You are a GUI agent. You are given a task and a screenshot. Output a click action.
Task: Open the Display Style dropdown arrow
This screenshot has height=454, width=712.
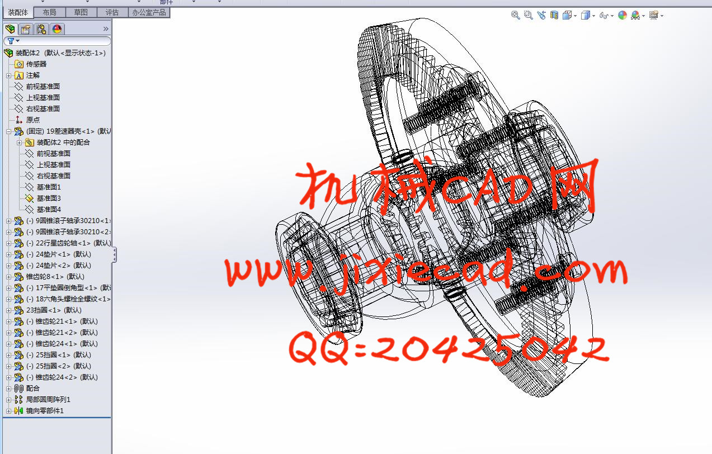pos(593,16)
